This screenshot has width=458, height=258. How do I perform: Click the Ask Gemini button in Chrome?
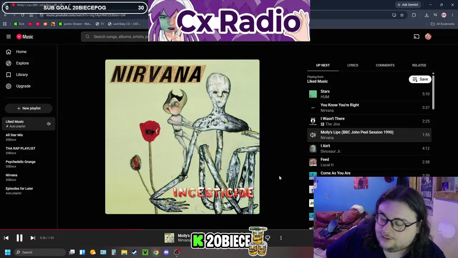click(x=407, y=5)
